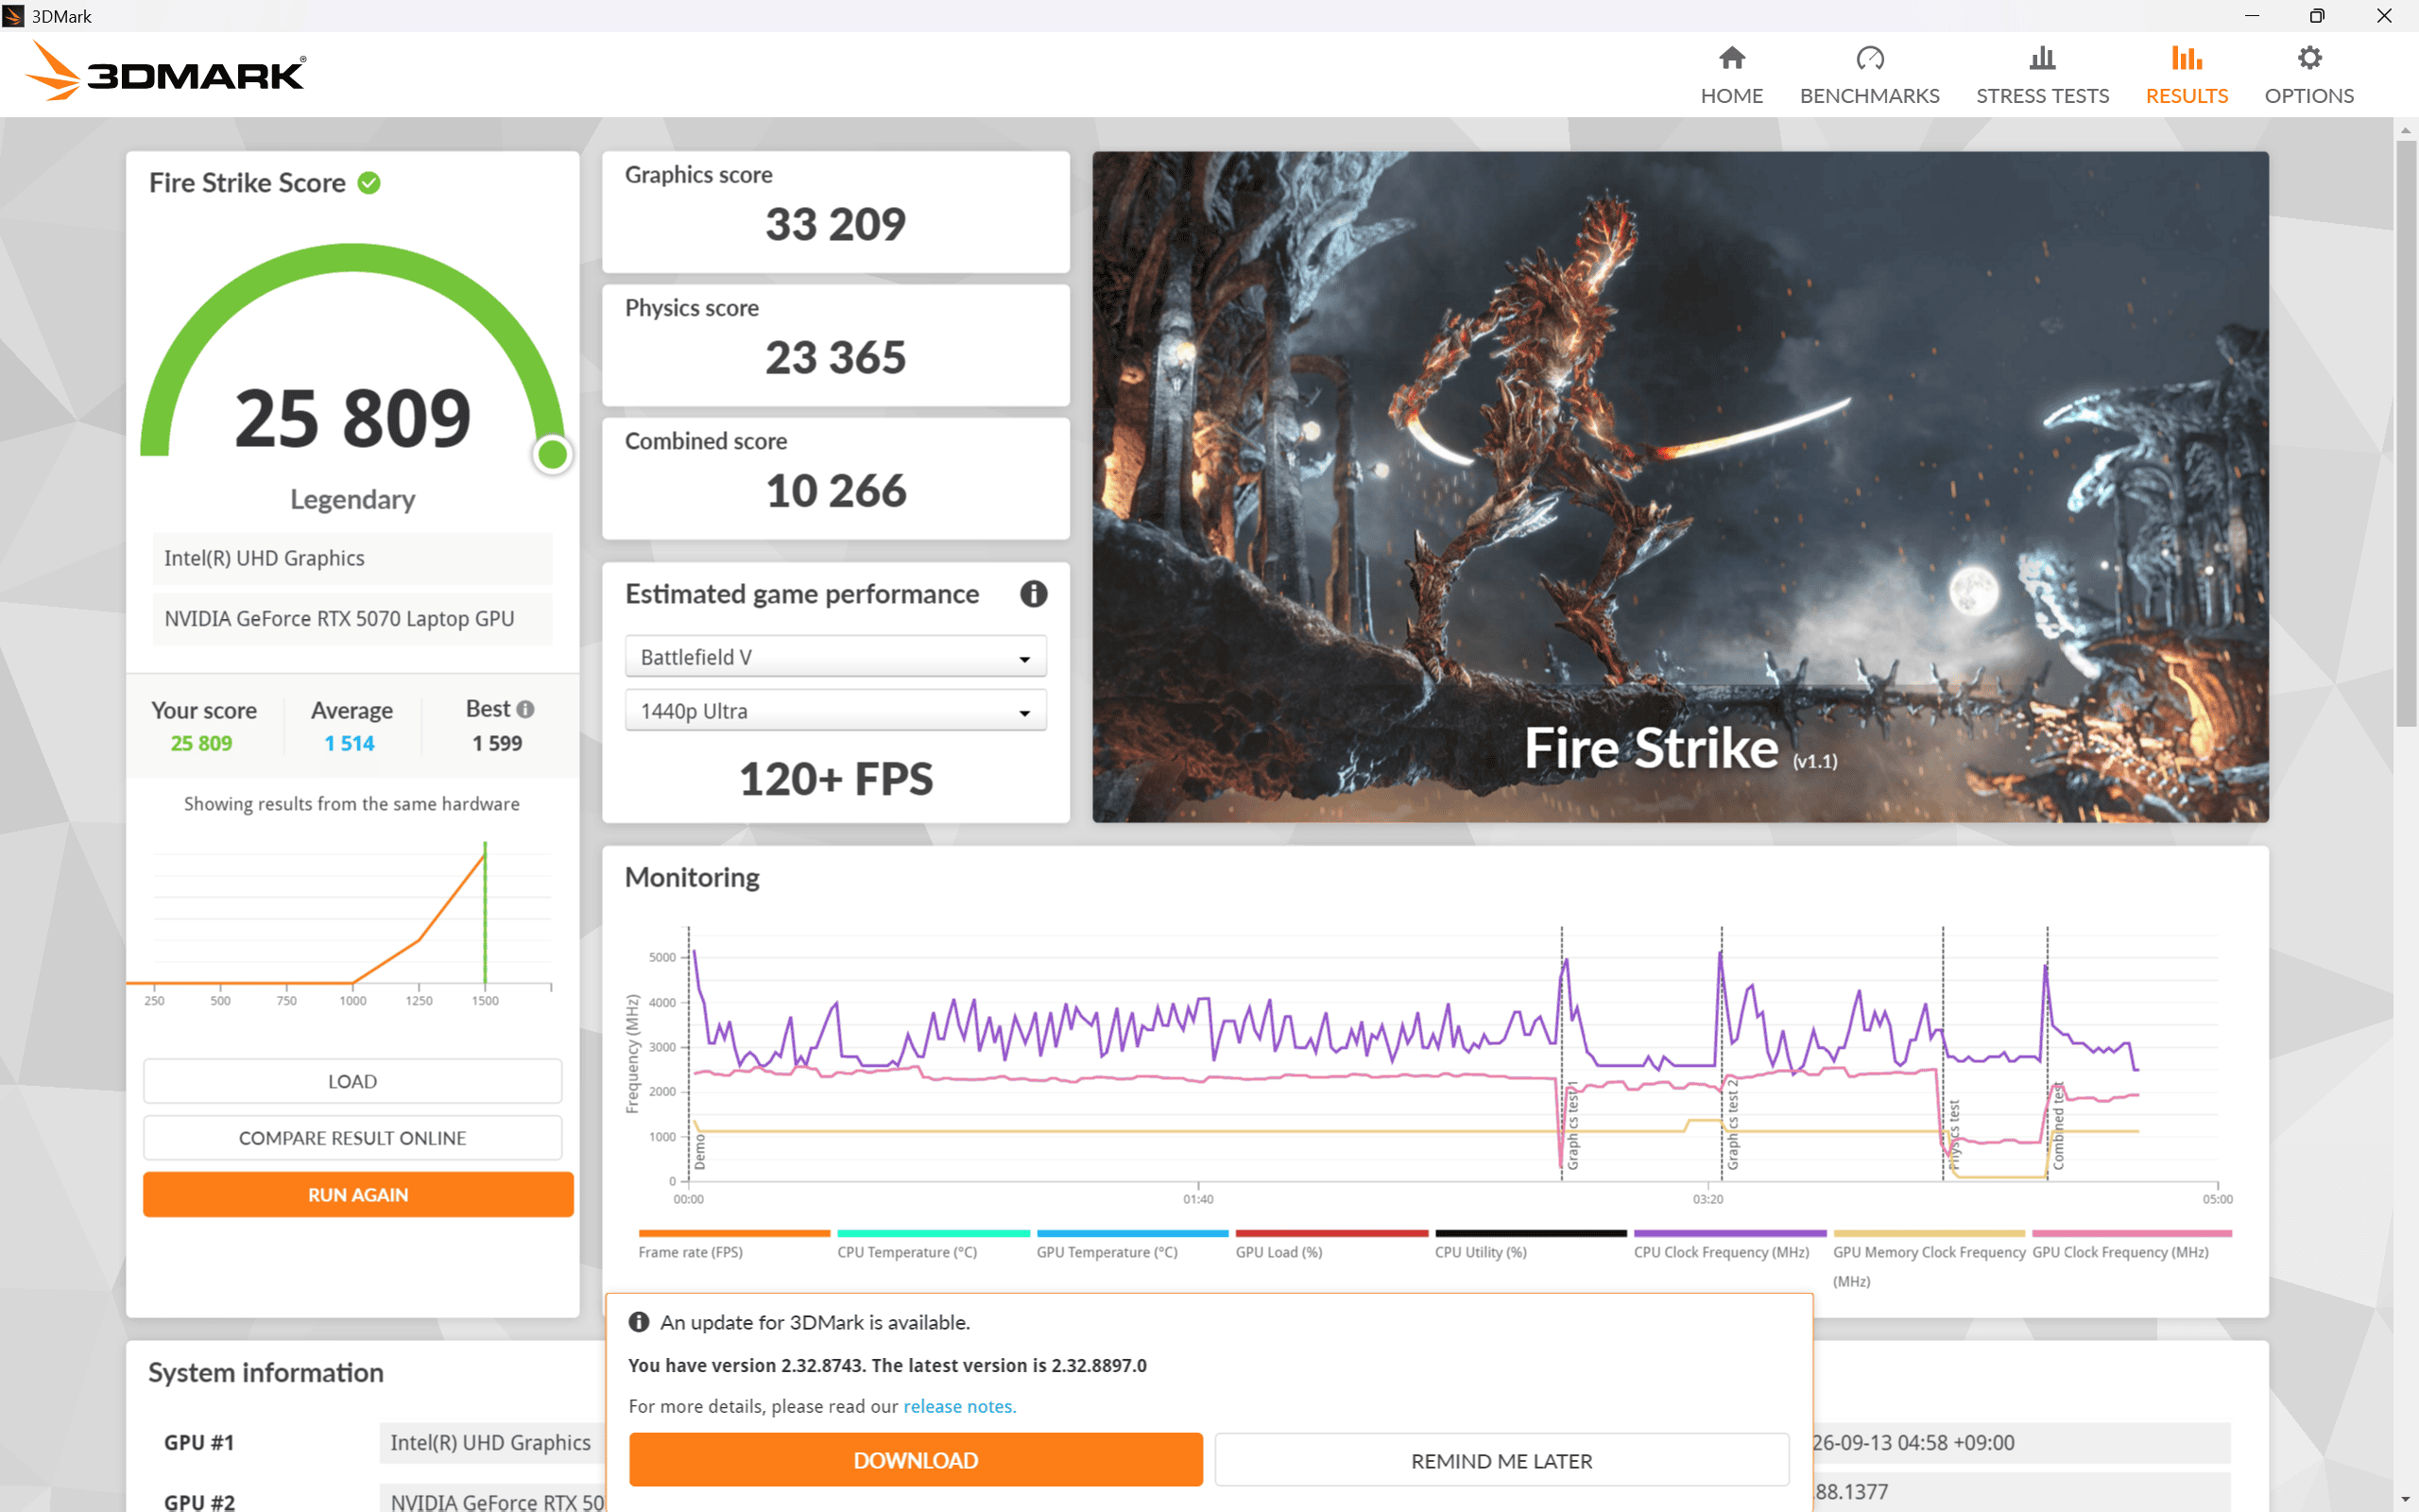Click the Combined test marker in chart
This screenshot has width=2419, height=1512.
pyautogui.click(x=2058, y=1127)
